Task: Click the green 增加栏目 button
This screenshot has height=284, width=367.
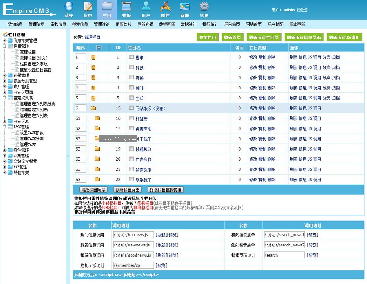Action: 207,37
